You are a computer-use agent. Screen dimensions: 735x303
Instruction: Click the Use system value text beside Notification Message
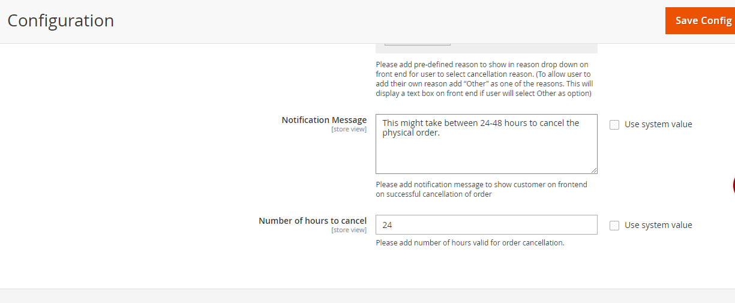(658, 125)
